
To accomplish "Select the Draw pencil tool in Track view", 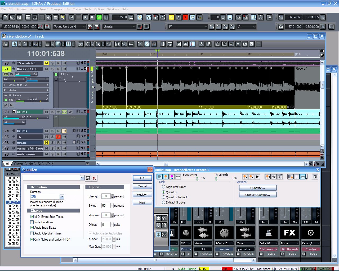I will pyautogui.click(x=35, y=44).
